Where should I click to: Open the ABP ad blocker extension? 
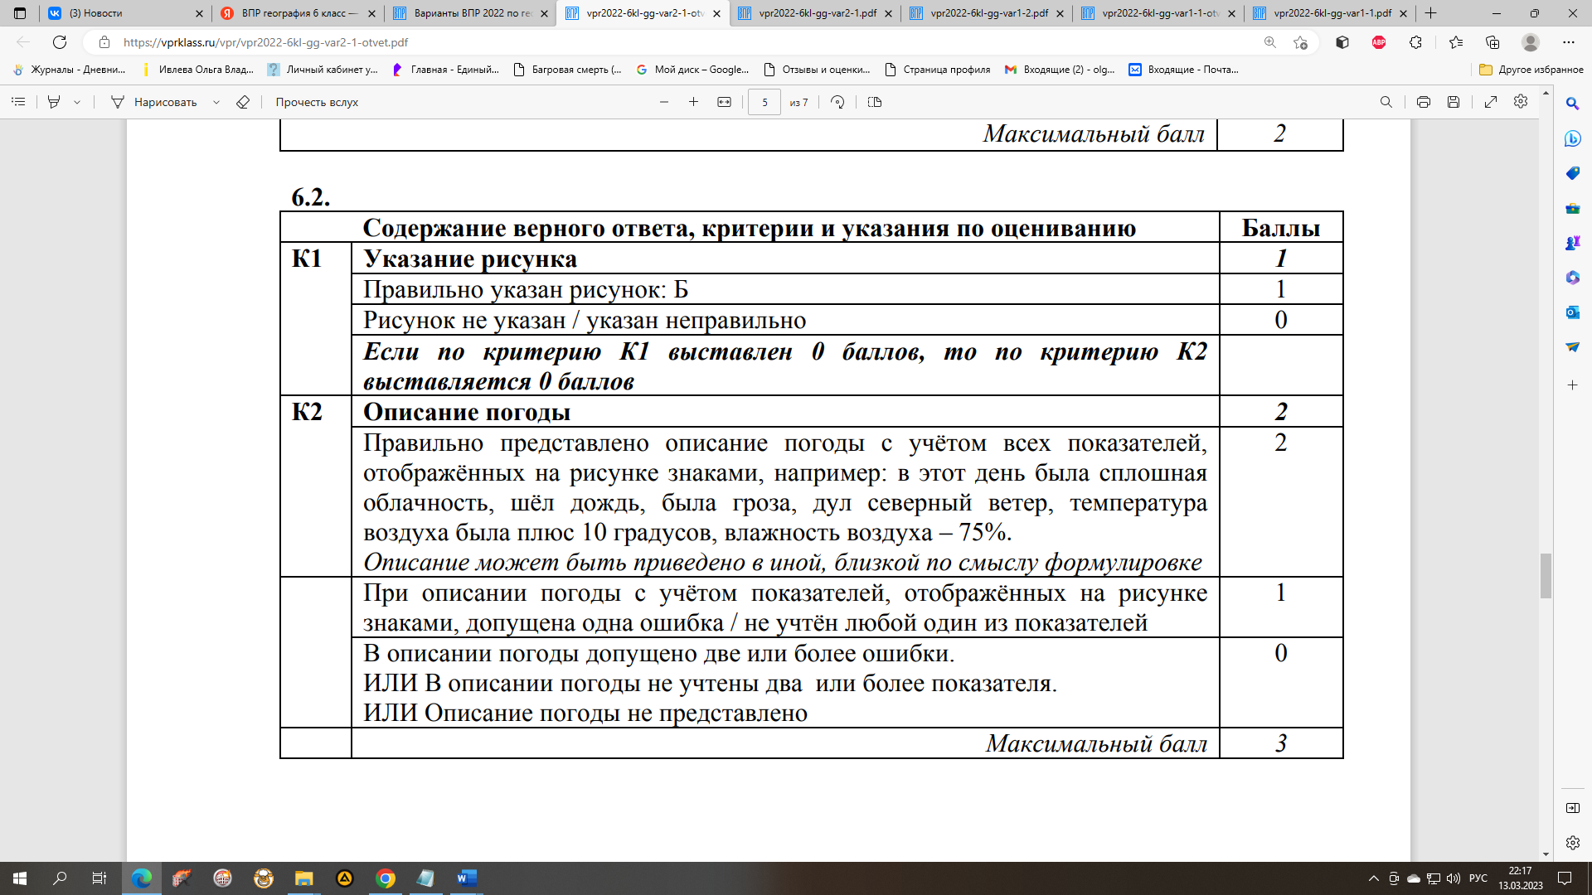click(x=1379, y=42)
